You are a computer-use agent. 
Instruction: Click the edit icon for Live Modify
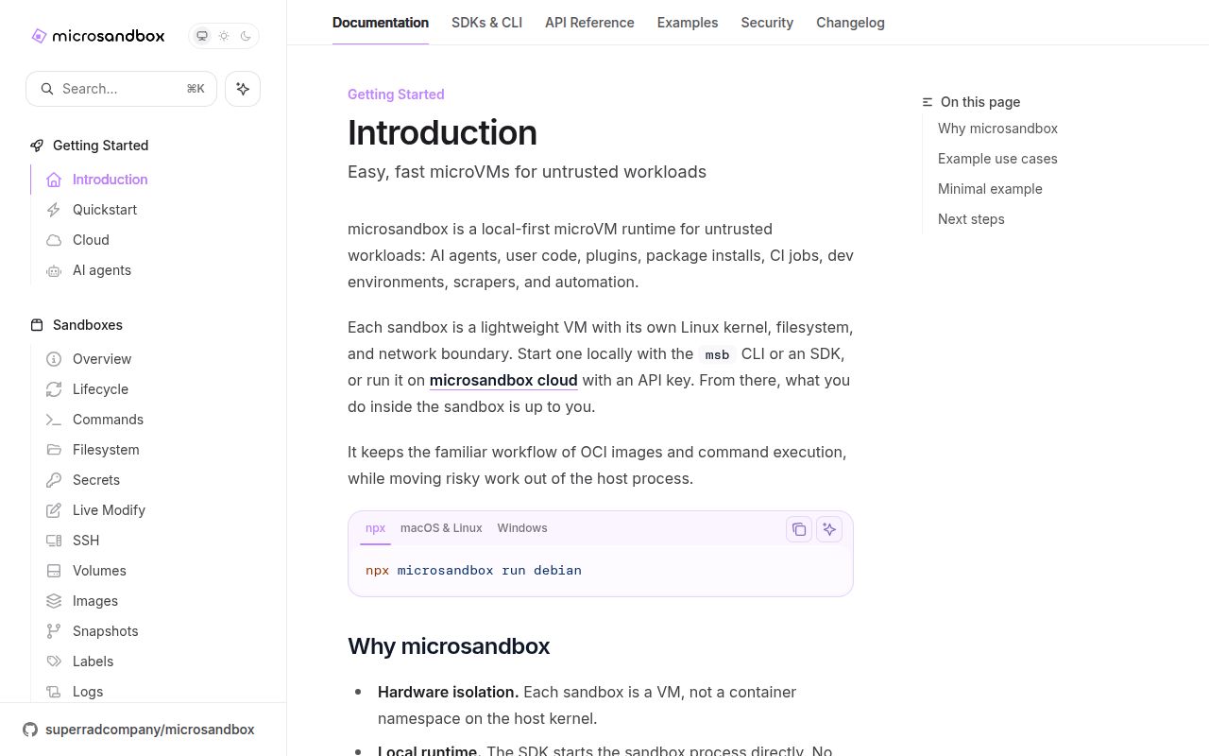(54, 510)
